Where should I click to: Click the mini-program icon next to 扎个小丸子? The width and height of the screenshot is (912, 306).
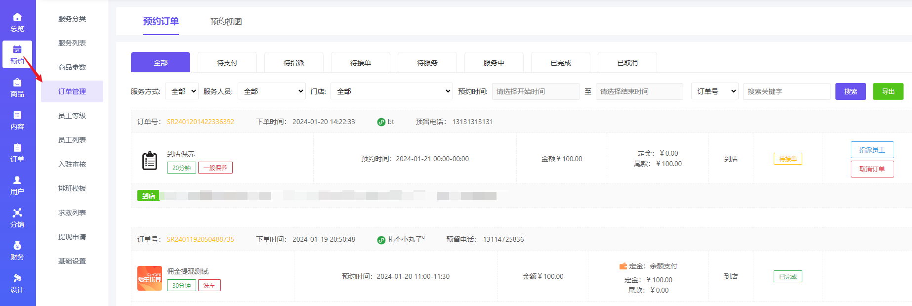(x=381, y=240)
